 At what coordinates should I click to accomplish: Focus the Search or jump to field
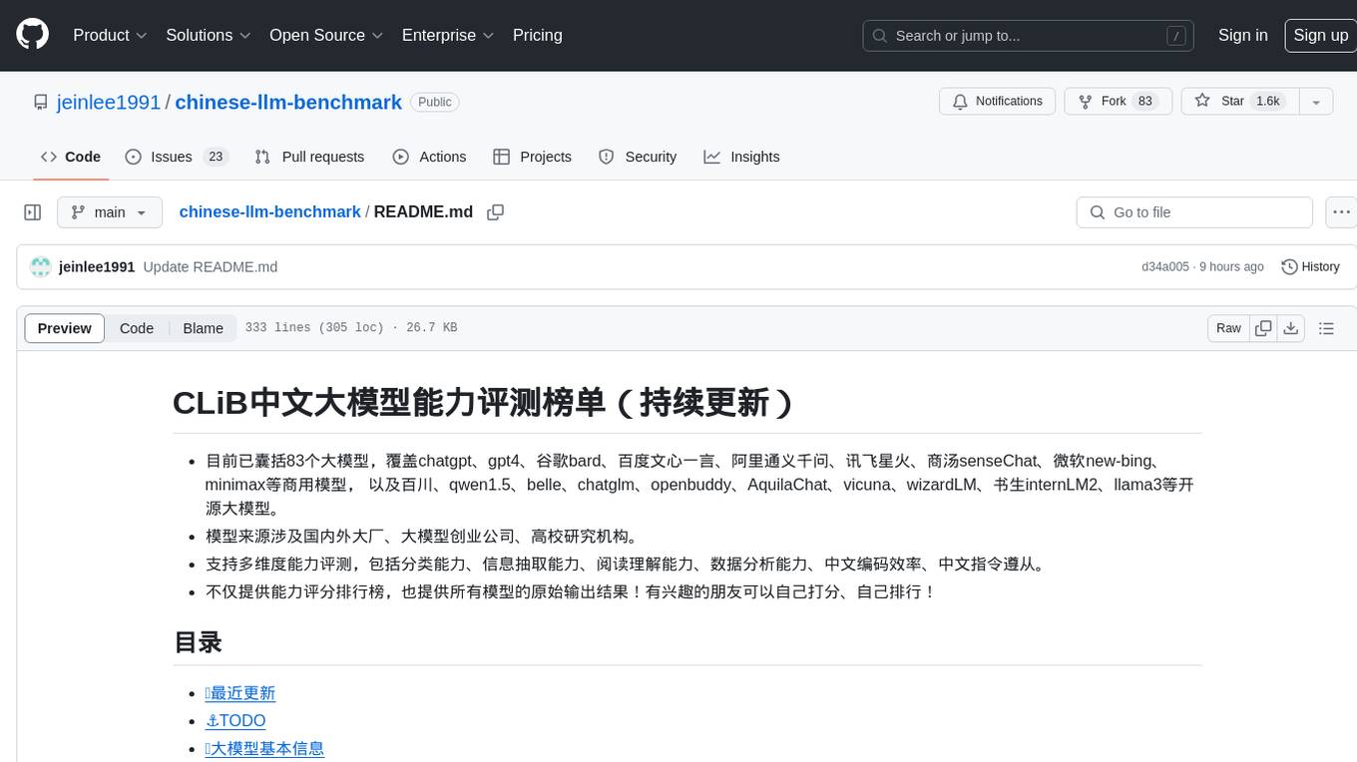(1029, 36)
